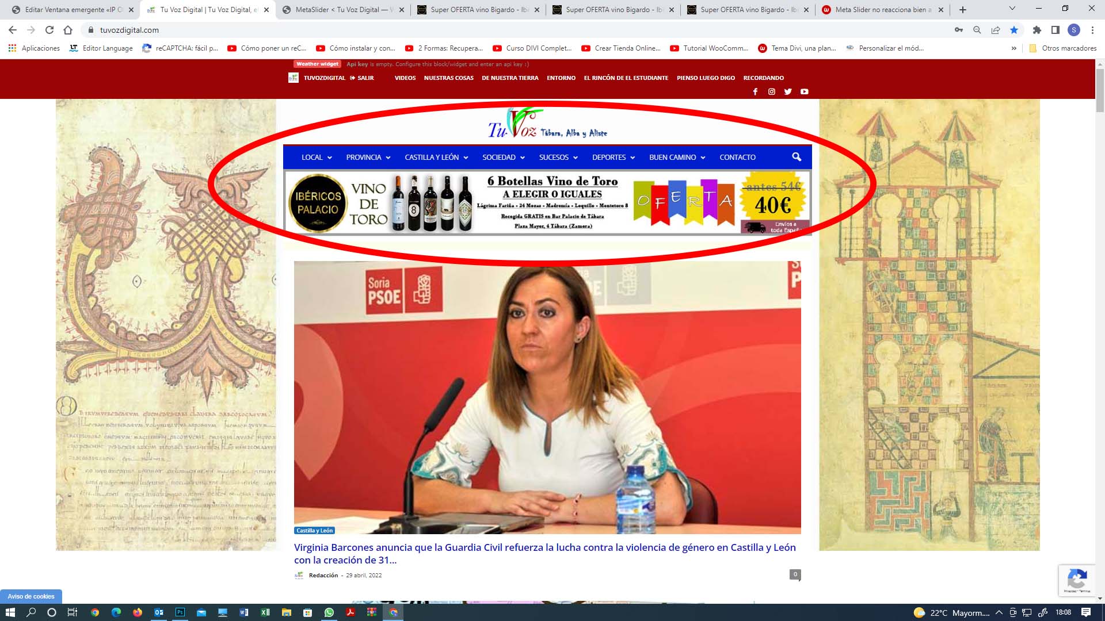This screenshot has width=1105, height=621.
Task: Open the browser home page icon
Action: [x=68, y=30]
